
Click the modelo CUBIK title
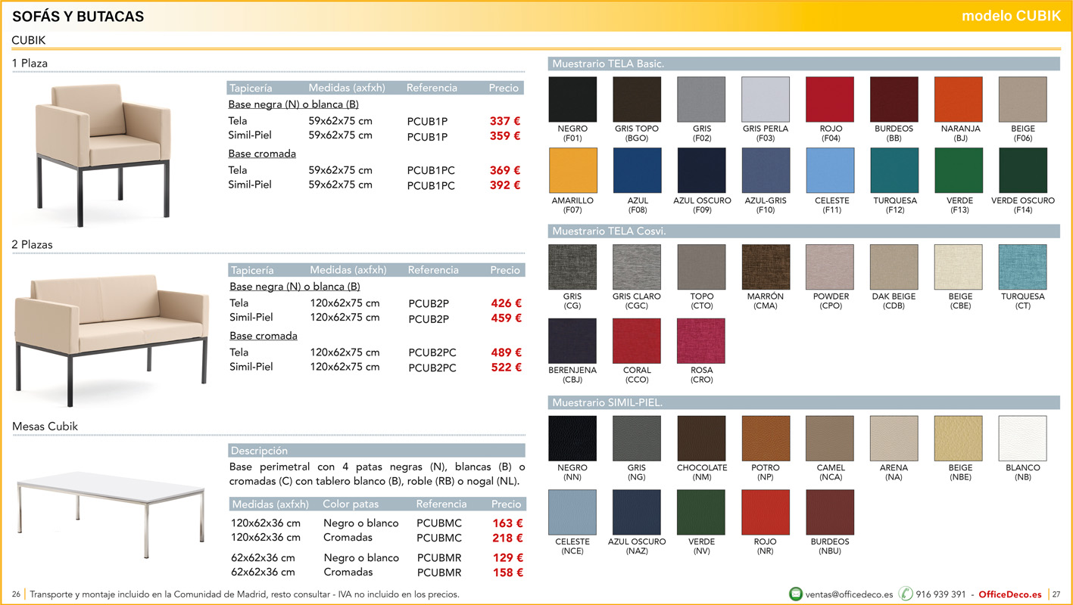1011,16
